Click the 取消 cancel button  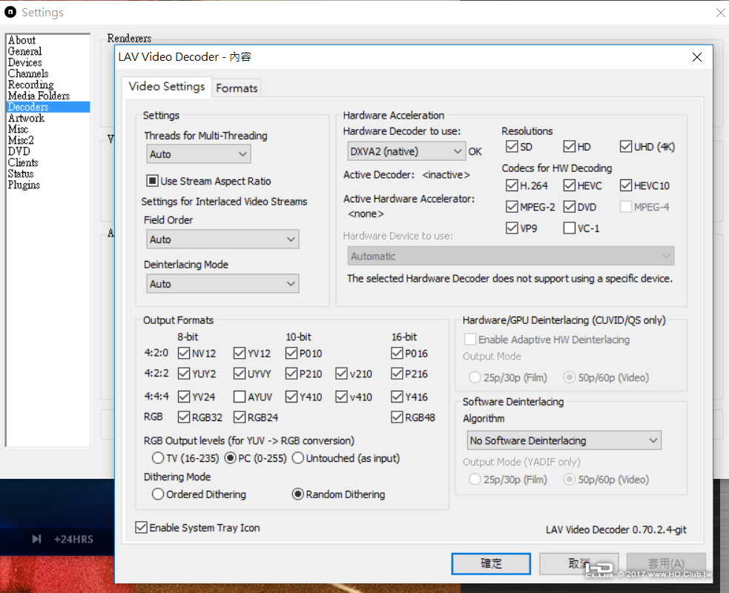(x=579, y=563)
